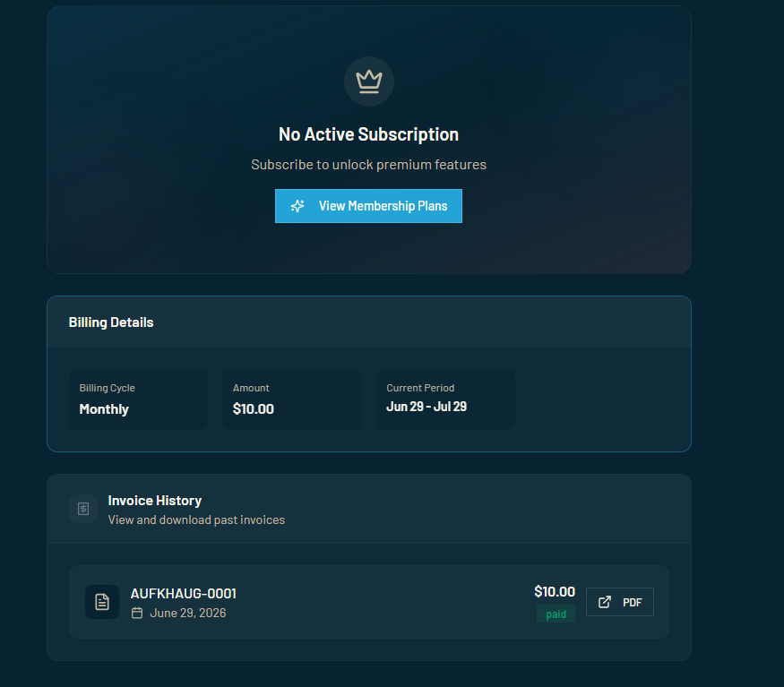Screen dimensions: 784x687
Task: Click the Billing Details heading
Action: 111,322
